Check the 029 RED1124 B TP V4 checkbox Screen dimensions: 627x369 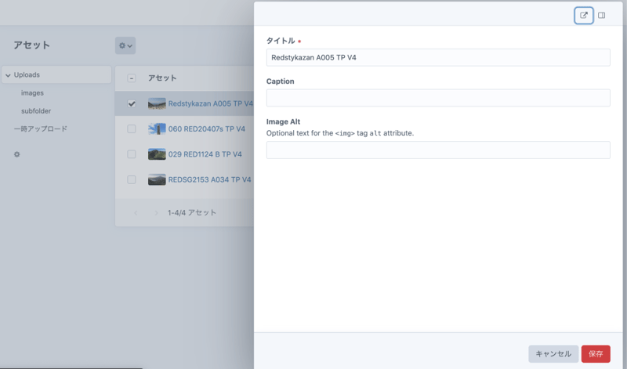tap(132, 154)
